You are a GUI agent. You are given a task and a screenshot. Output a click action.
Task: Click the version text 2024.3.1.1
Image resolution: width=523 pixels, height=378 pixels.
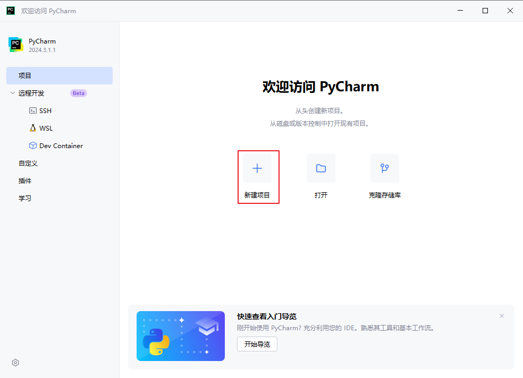pos(42,50)
